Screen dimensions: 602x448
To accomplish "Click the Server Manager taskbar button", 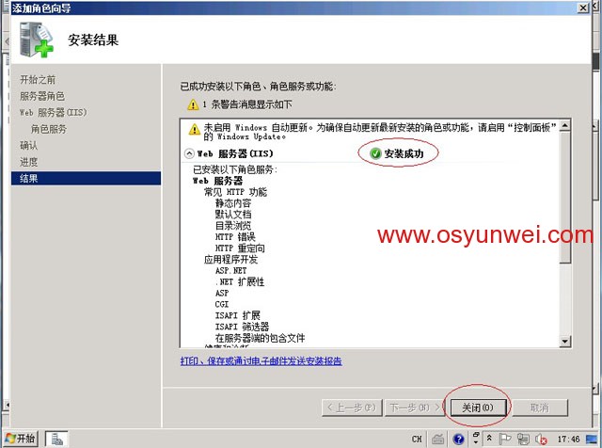I will [x=56, y=439].
